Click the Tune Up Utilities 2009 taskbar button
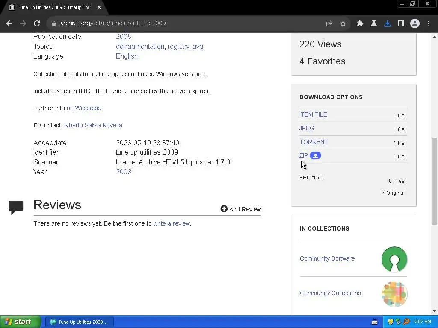This screenshot has width=438, height=328. 79,322
